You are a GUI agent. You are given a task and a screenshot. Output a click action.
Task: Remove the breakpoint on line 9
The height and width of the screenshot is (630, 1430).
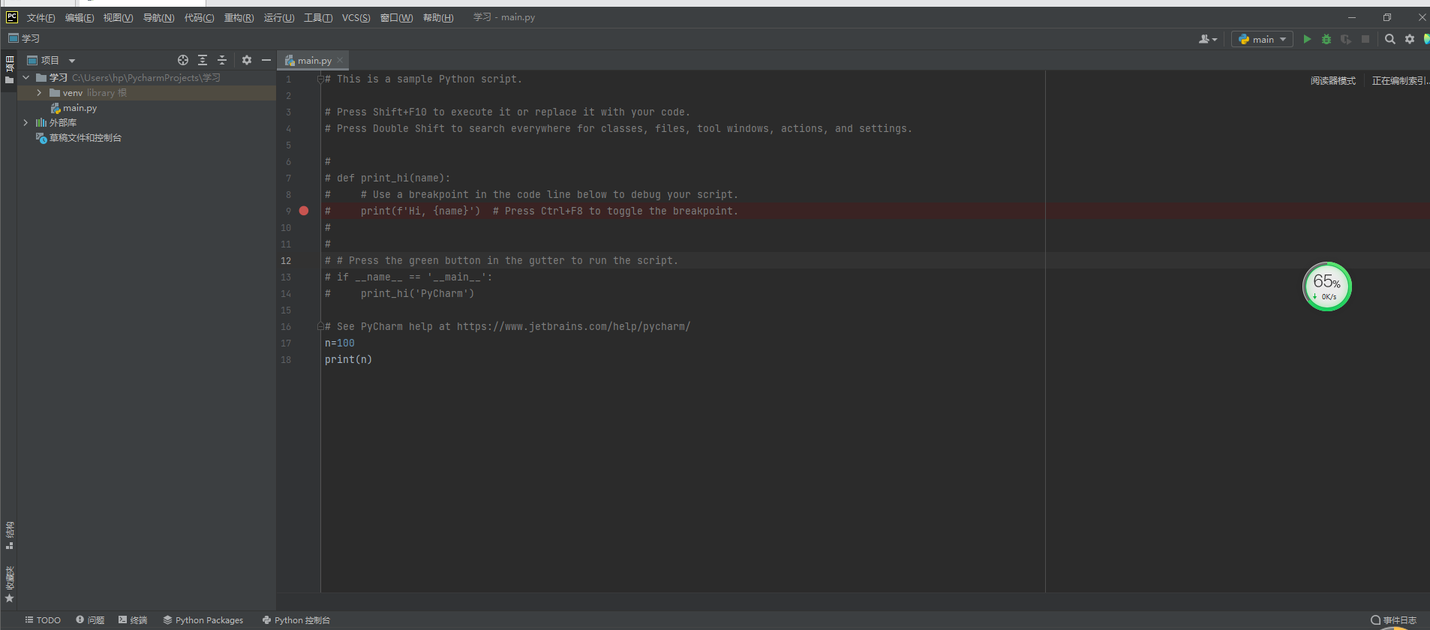click(304, 211)
